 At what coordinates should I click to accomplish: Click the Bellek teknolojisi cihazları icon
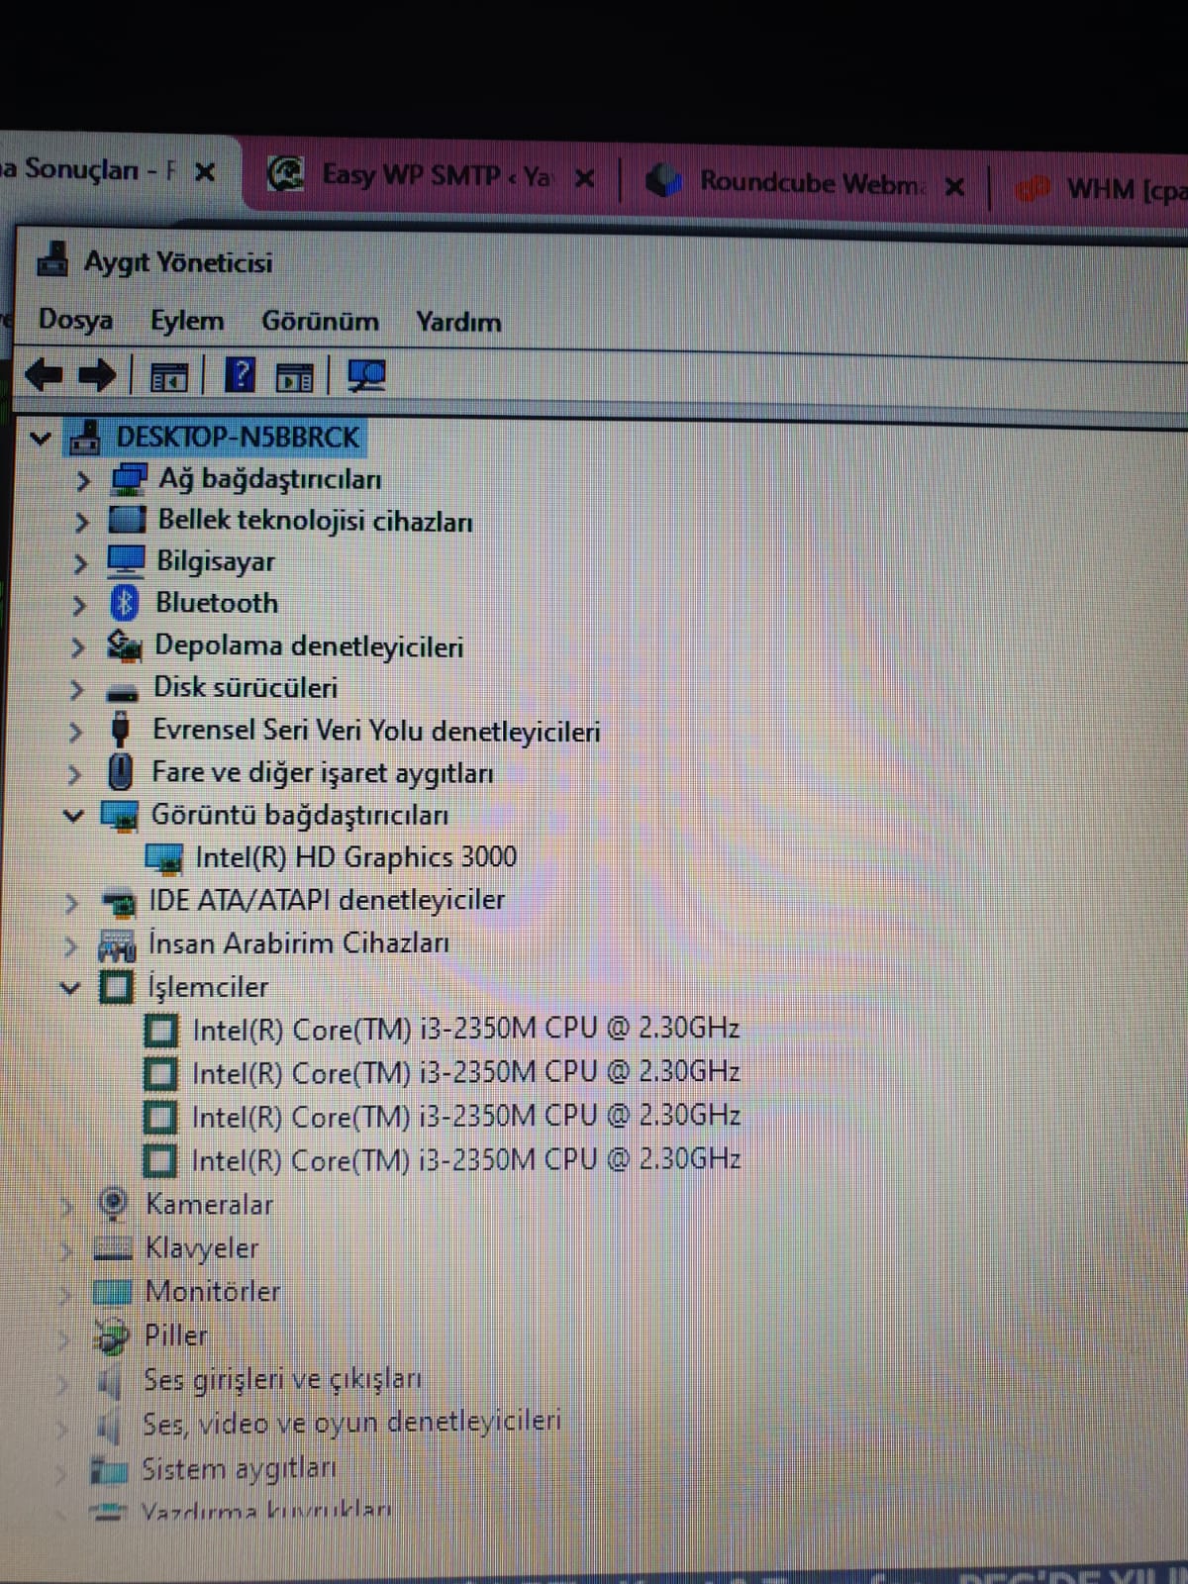click(x=127, y=521)
